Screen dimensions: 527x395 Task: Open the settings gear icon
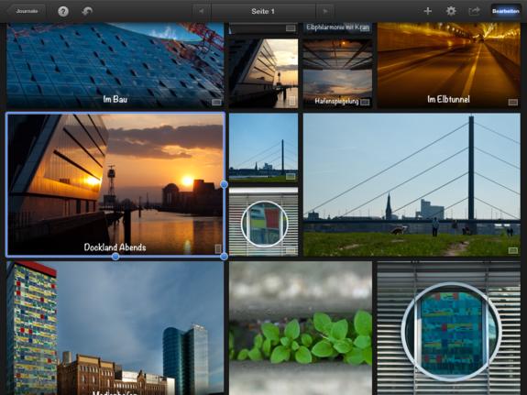pyautogui.click(x=451, y=11)
